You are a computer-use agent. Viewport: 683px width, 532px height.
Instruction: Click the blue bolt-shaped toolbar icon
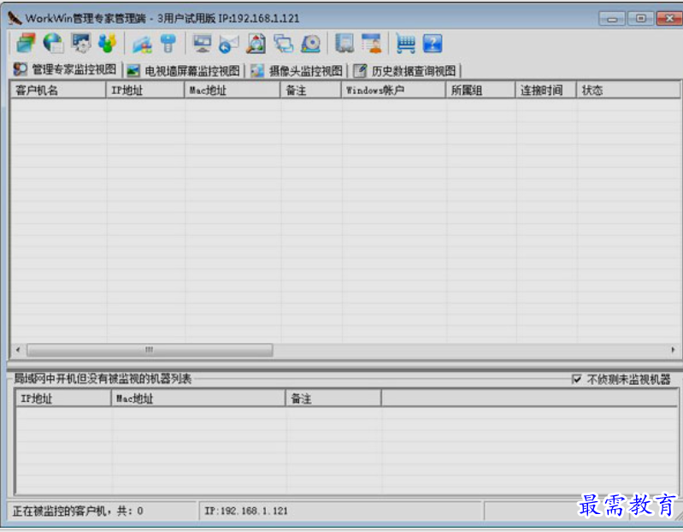(168, 43)
